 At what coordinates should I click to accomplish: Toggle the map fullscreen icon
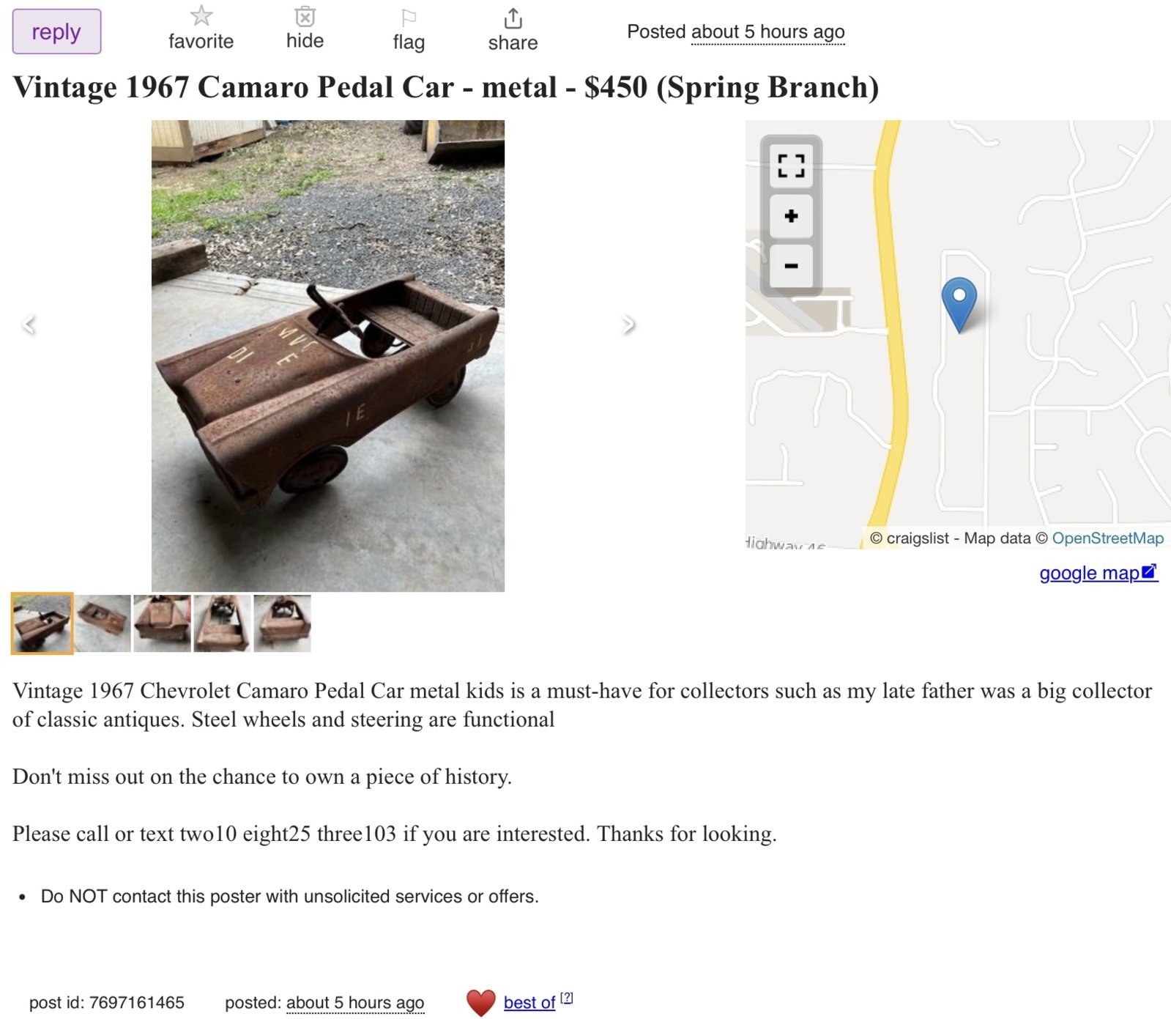791,166
